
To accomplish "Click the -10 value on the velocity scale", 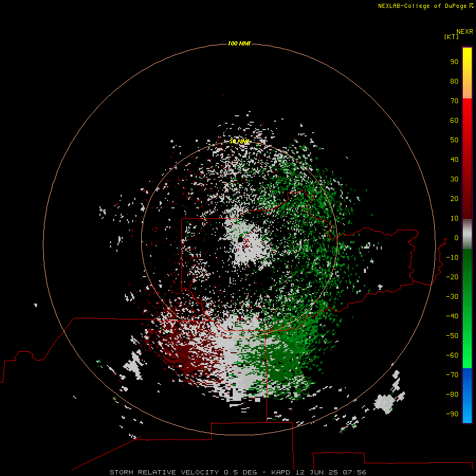I will (452, 258).
